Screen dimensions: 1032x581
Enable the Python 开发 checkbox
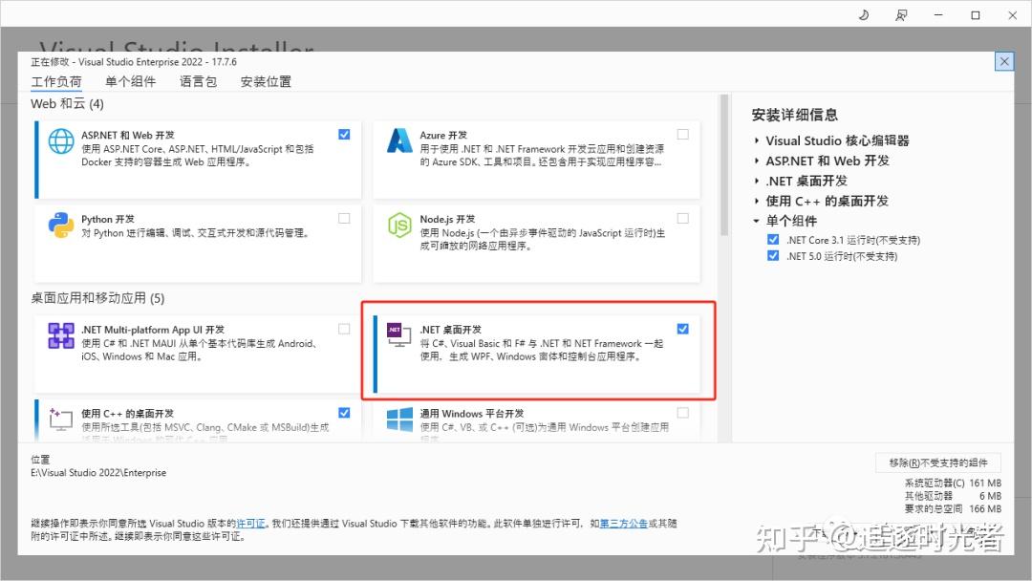point(344,218)
